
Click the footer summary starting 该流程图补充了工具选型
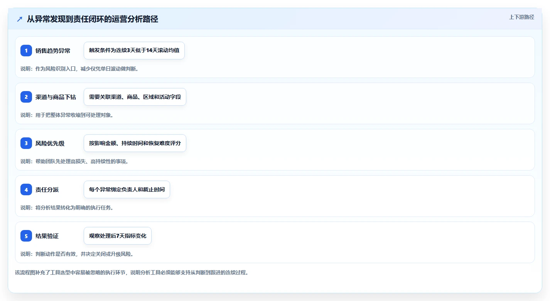[x=132, y=272]
